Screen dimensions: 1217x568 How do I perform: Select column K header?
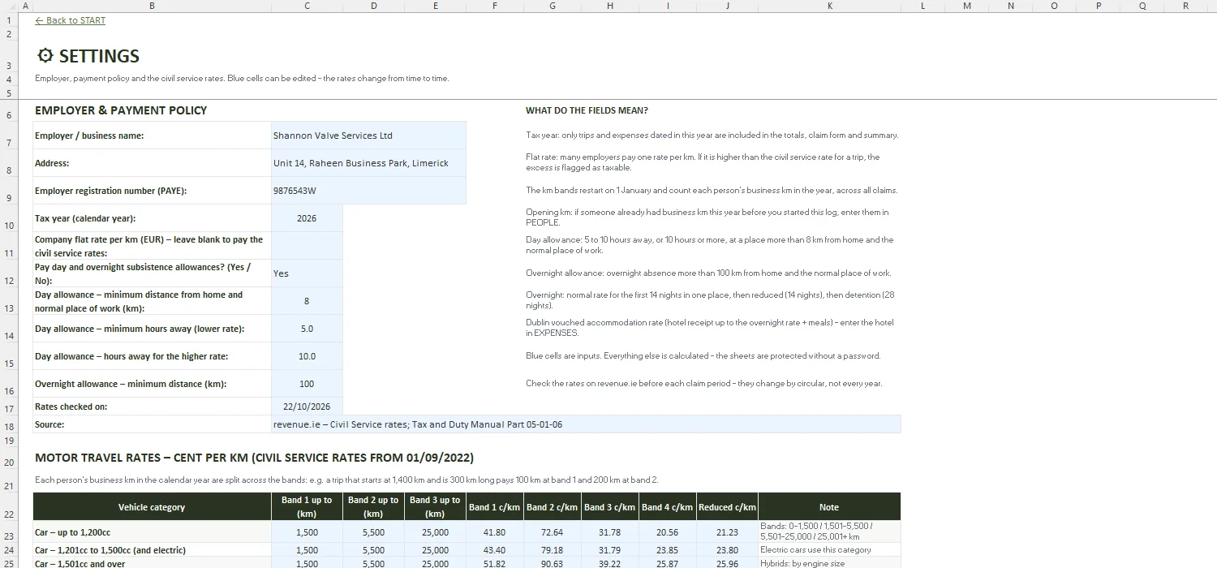829,6
